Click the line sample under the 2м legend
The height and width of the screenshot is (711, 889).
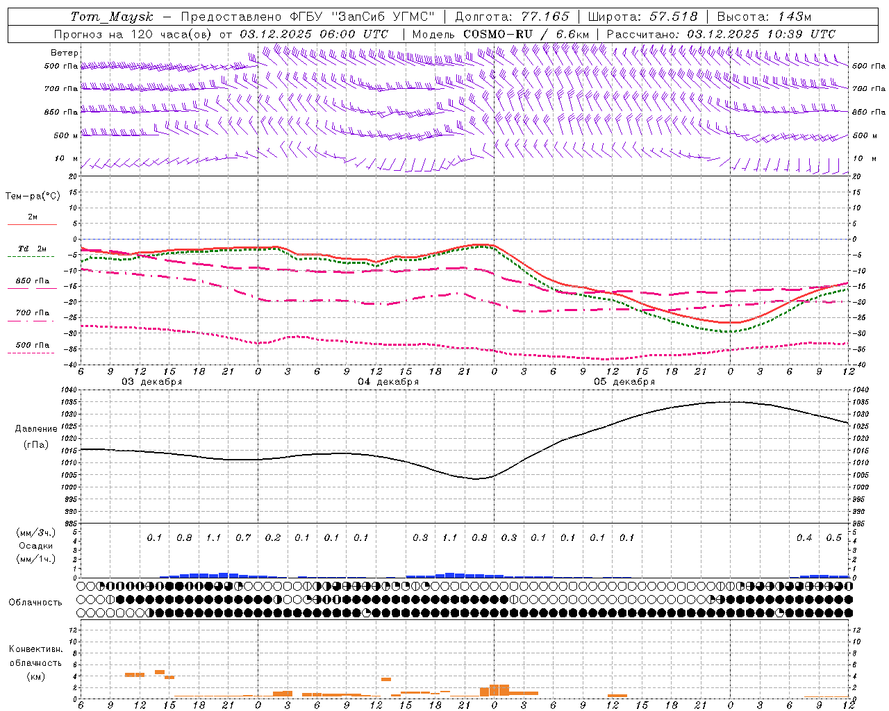tap(32, 225)
